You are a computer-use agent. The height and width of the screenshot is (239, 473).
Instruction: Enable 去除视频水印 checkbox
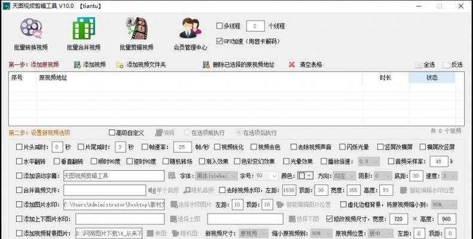point(222,190)
